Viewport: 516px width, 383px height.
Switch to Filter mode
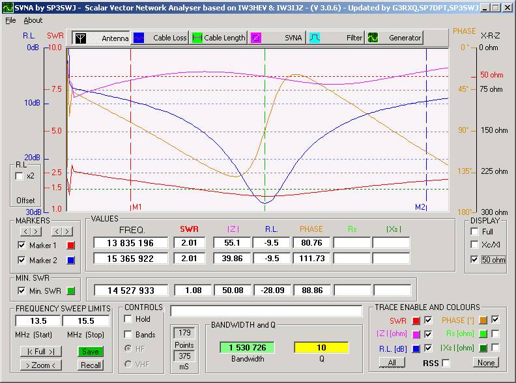[314, 38]
